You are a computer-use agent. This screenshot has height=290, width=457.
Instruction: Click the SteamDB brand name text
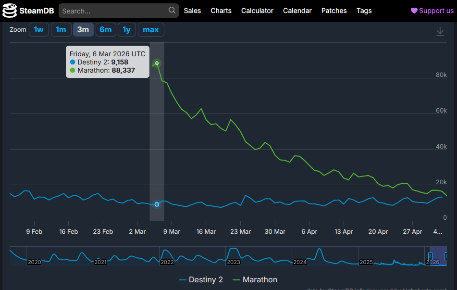click(37, 11)
